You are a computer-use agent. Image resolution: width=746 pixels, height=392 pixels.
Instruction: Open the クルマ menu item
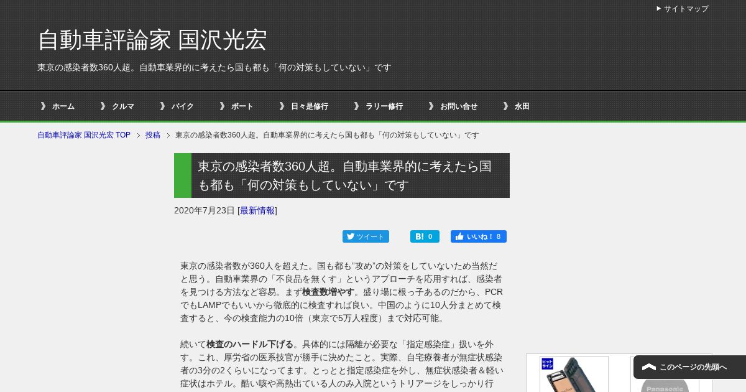point(123,106)
